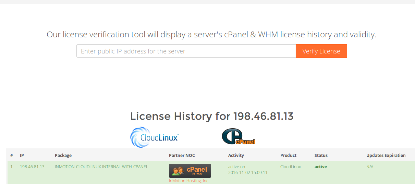Viewport: 415px width, 184px height.
Task: Select the INMOTION-CLOUDLINUX-INTERNAL-WITH-CPANEL package name
Action: 101,167
